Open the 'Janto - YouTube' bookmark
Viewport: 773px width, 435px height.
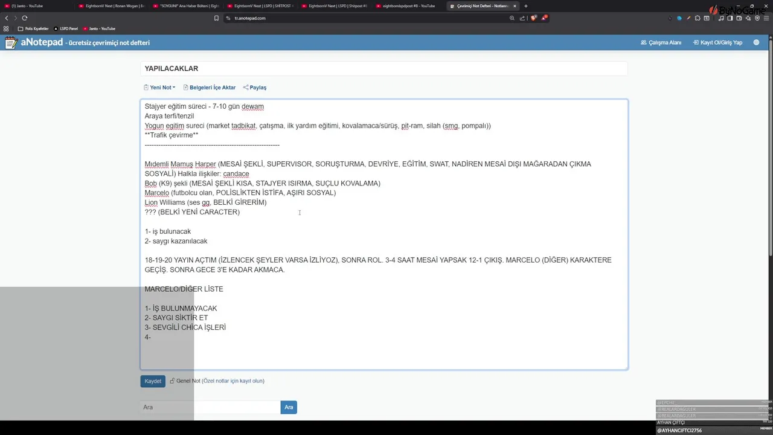click(x=99, y=28)
